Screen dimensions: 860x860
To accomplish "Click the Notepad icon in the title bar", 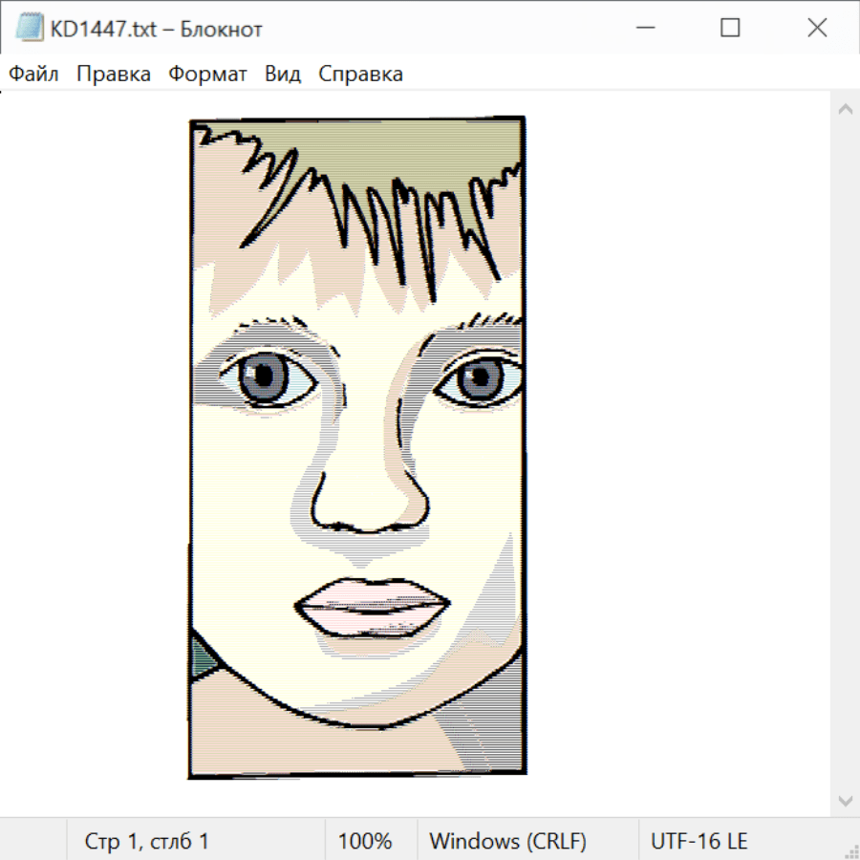I will point(29,29).
